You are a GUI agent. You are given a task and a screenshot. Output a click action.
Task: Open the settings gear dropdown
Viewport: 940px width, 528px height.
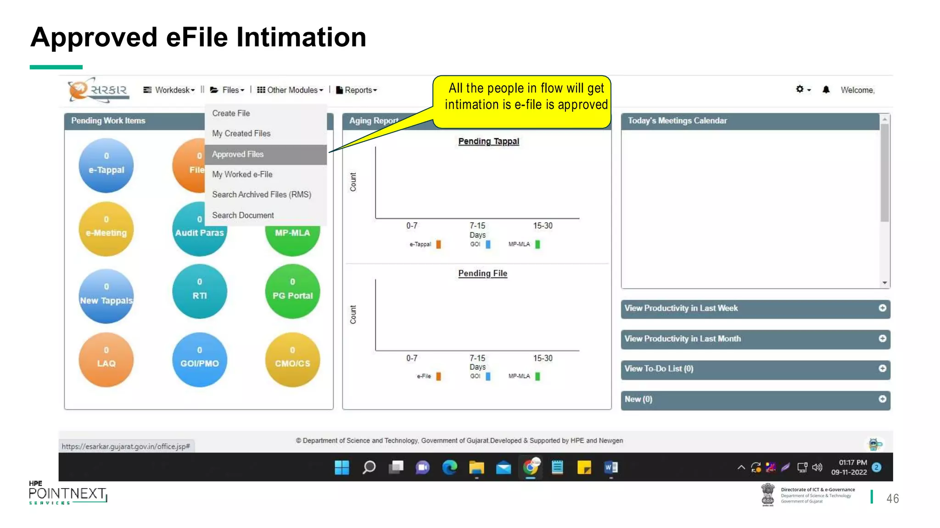(802, 90)
